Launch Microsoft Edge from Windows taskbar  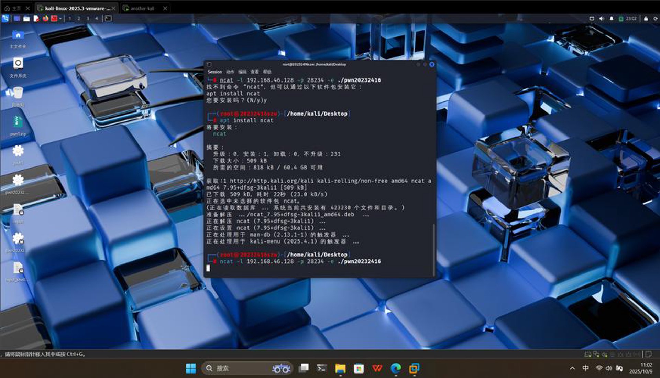[396, 368]
